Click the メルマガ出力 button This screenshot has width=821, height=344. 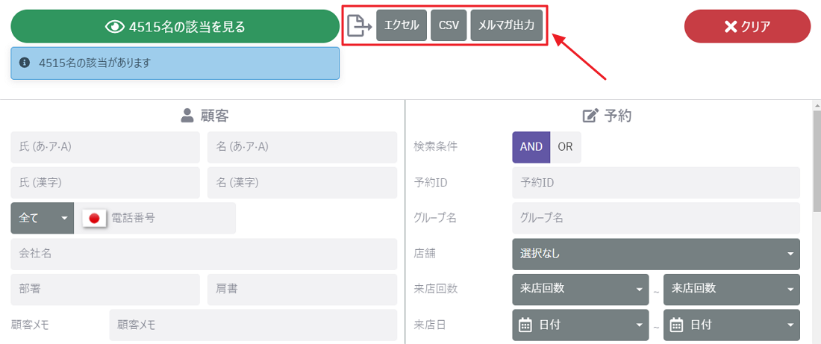coord(506,25)
